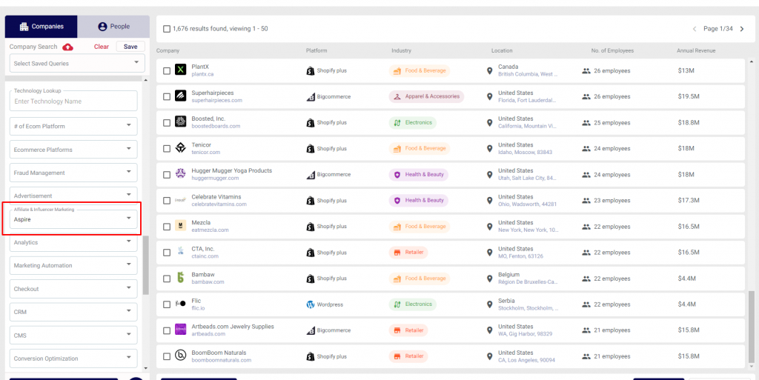Click the location pin in Bambaw row

coord(489,279)
